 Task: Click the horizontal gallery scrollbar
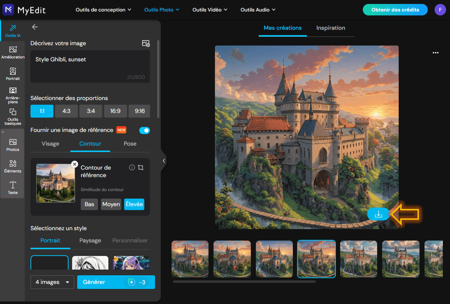tap(244, 281)
